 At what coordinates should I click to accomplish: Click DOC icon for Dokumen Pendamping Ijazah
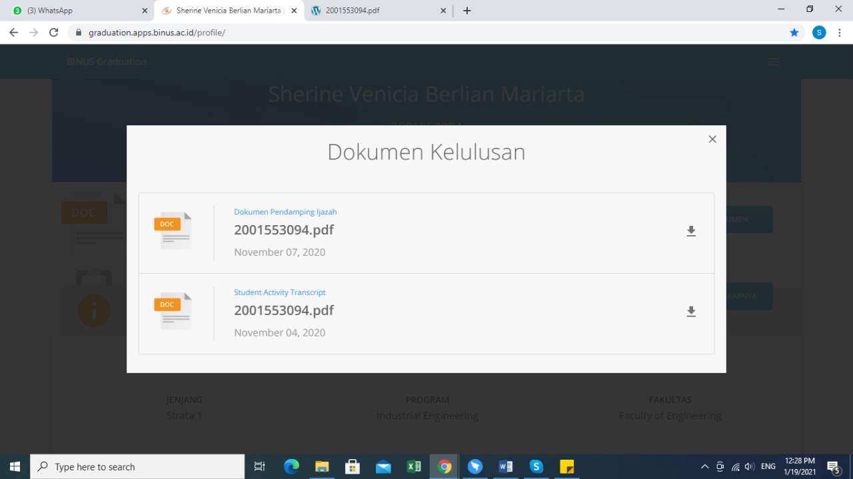[x=173, y=231]
